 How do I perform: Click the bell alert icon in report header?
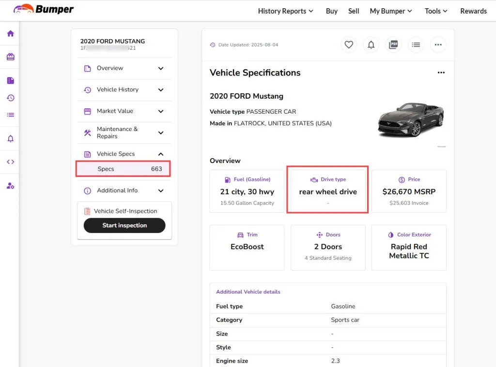point(371,45)
